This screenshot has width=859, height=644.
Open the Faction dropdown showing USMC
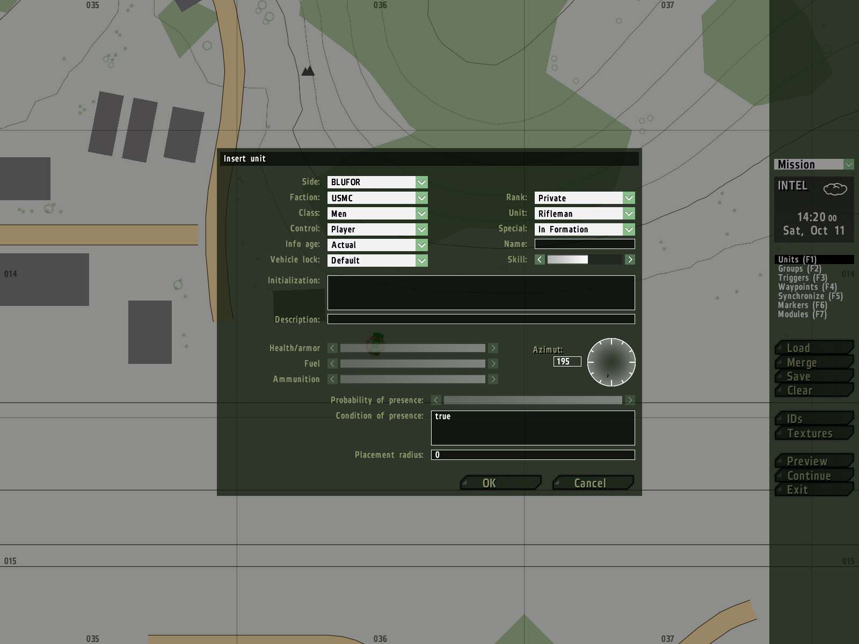(377, 198)
